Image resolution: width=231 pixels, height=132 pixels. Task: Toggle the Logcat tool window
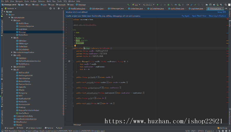point(10,128)
